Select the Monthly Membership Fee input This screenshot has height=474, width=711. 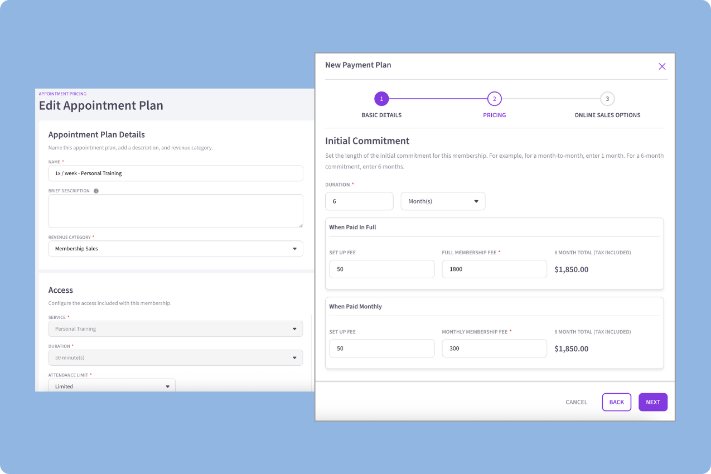click(x=494, y=349)
